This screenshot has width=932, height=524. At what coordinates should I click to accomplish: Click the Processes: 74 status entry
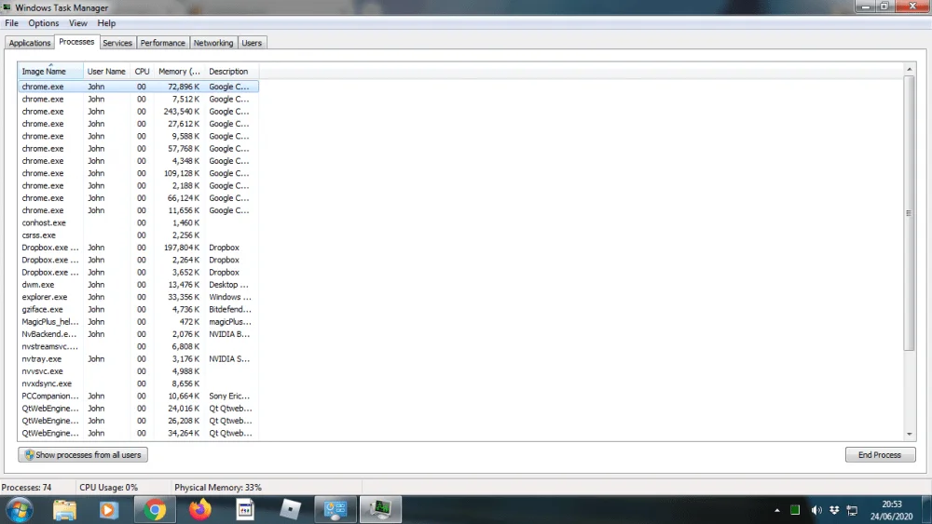(x=27, y=487)
